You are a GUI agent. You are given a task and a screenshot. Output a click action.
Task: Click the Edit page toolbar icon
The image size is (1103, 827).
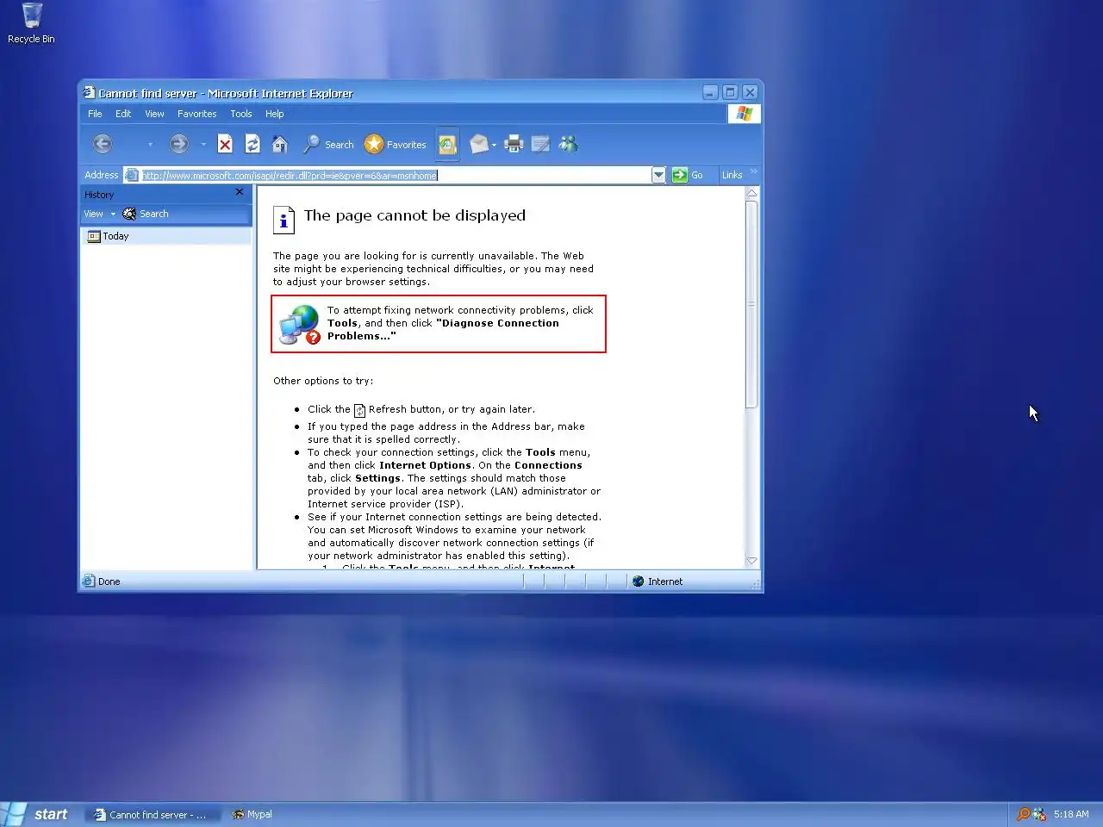pos(540,144)
